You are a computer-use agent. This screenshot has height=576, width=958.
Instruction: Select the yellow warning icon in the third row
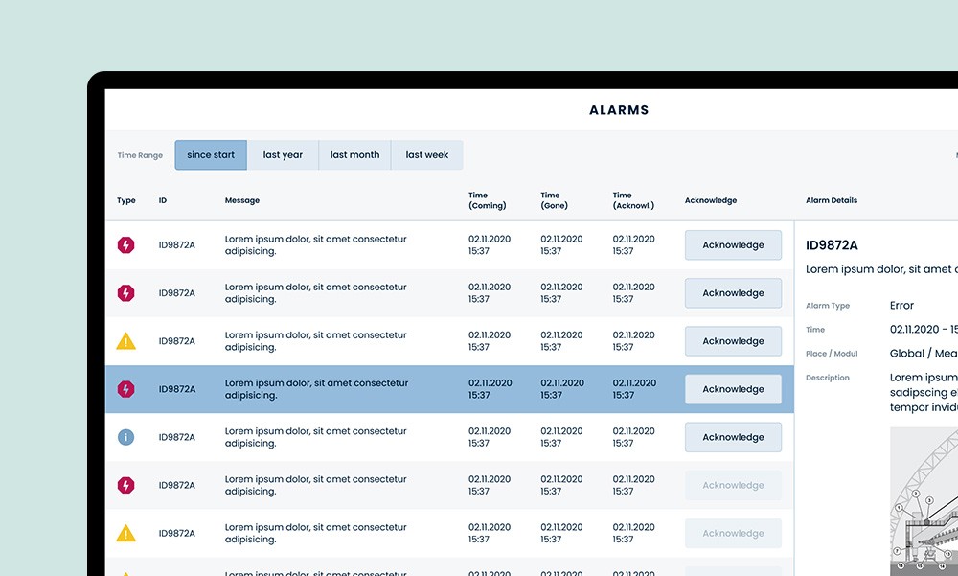pyautogui.click(x=125, y=341)
